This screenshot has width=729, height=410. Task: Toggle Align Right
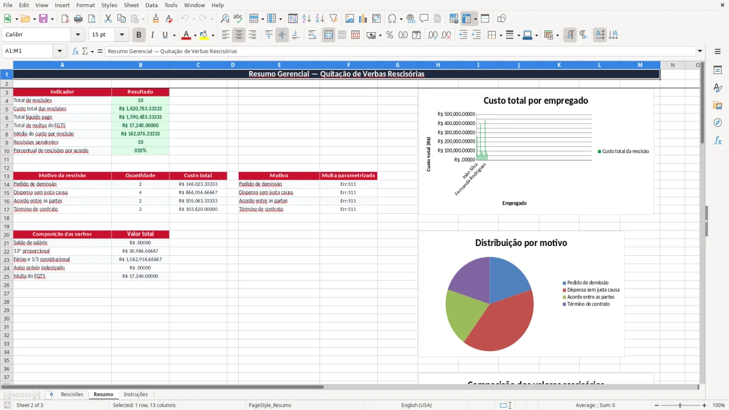(252, 35)
